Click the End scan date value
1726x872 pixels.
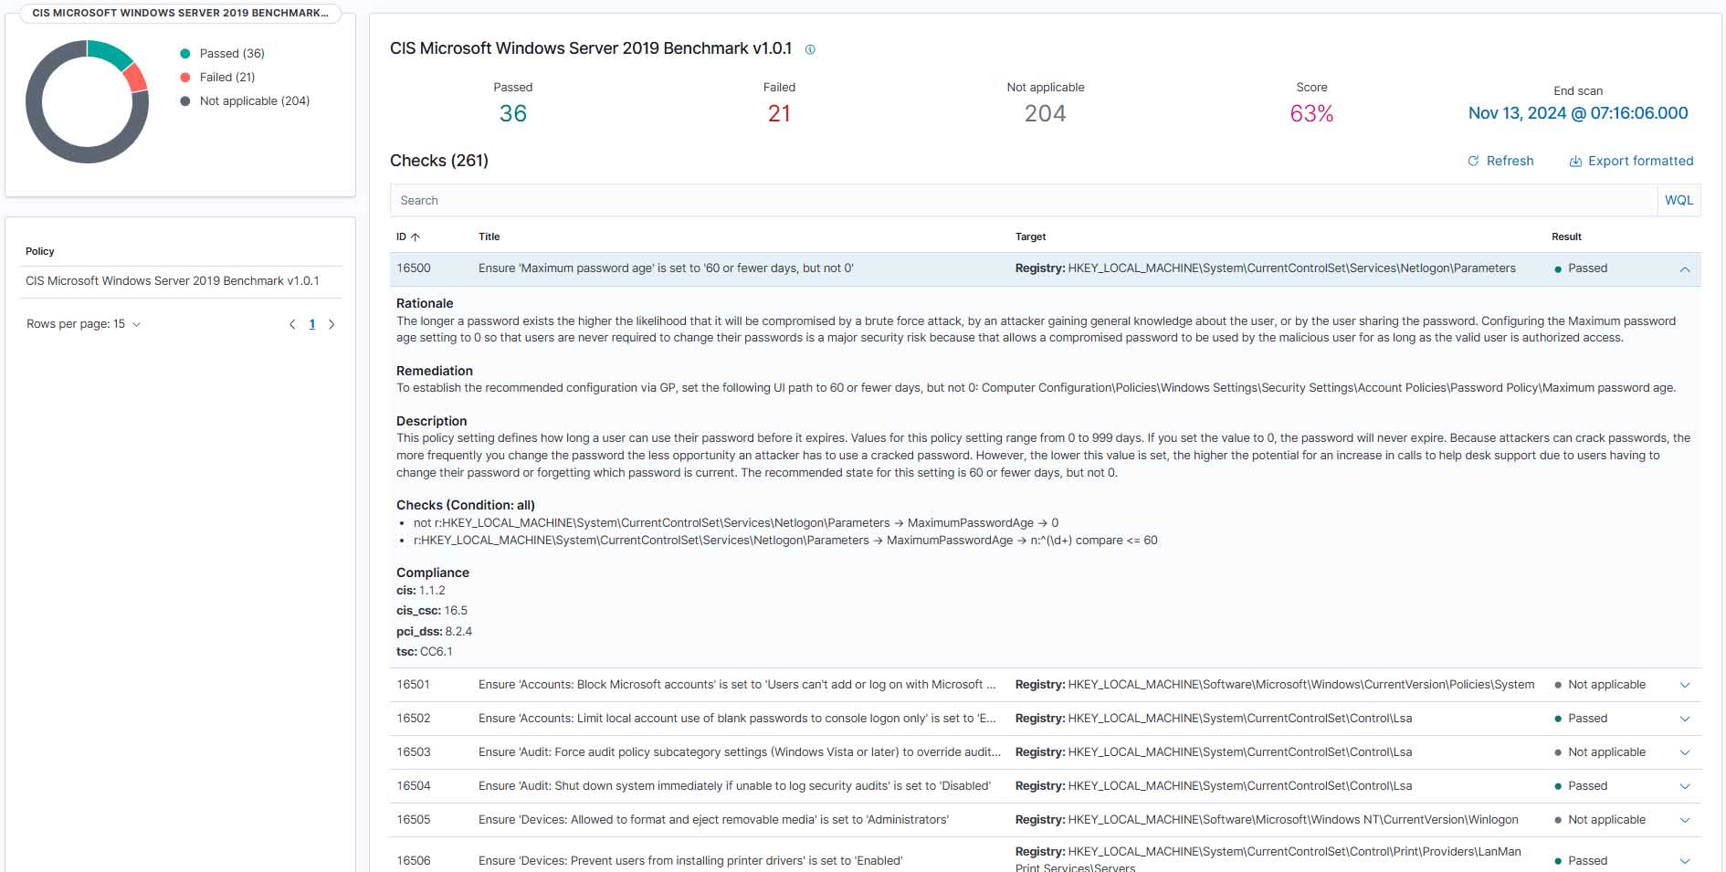[x=1578, y=113]
